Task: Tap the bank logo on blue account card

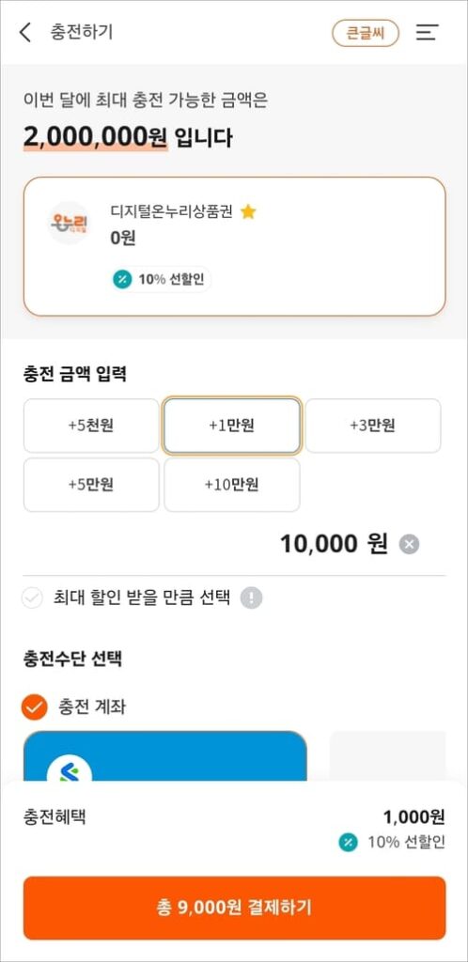Action: 70,769
